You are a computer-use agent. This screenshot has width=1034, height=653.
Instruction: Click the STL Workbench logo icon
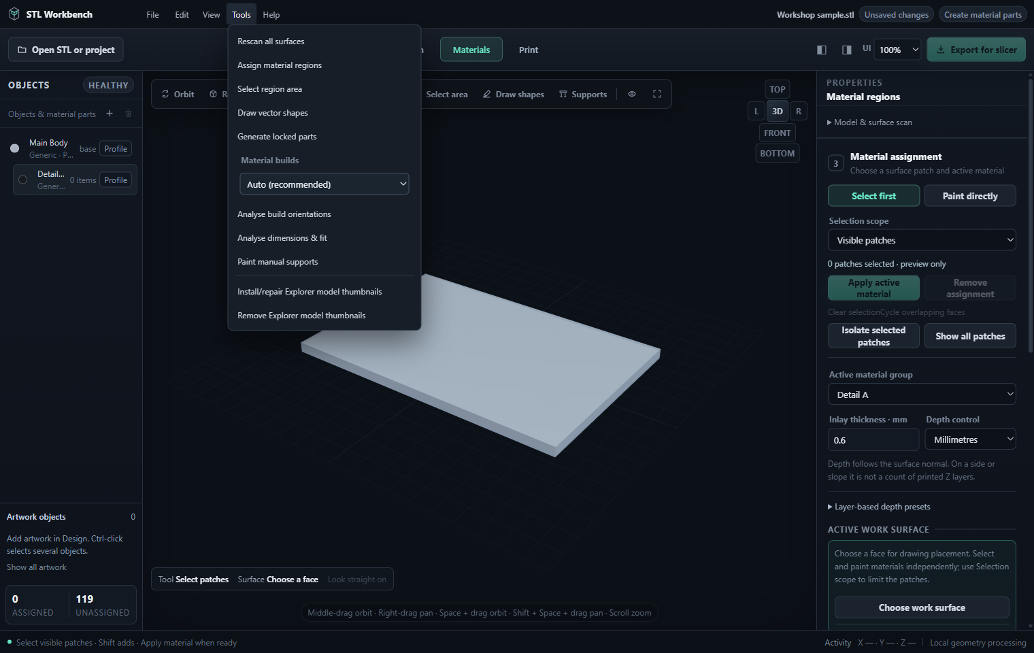click(x=14, y=14)
